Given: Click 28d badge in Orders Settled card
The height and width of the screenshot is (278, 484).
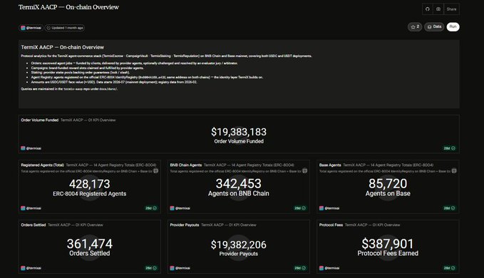Looking at the screenshot, I should tap(151, 268).
